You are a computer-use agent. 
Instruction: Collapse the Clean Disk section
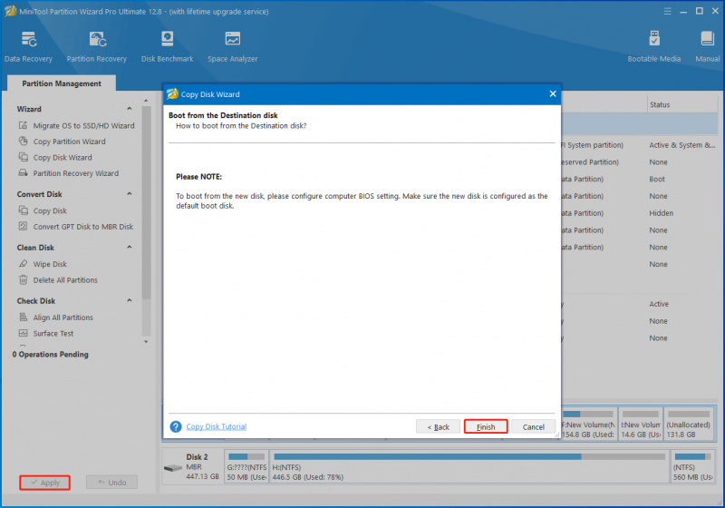[130, 247]
